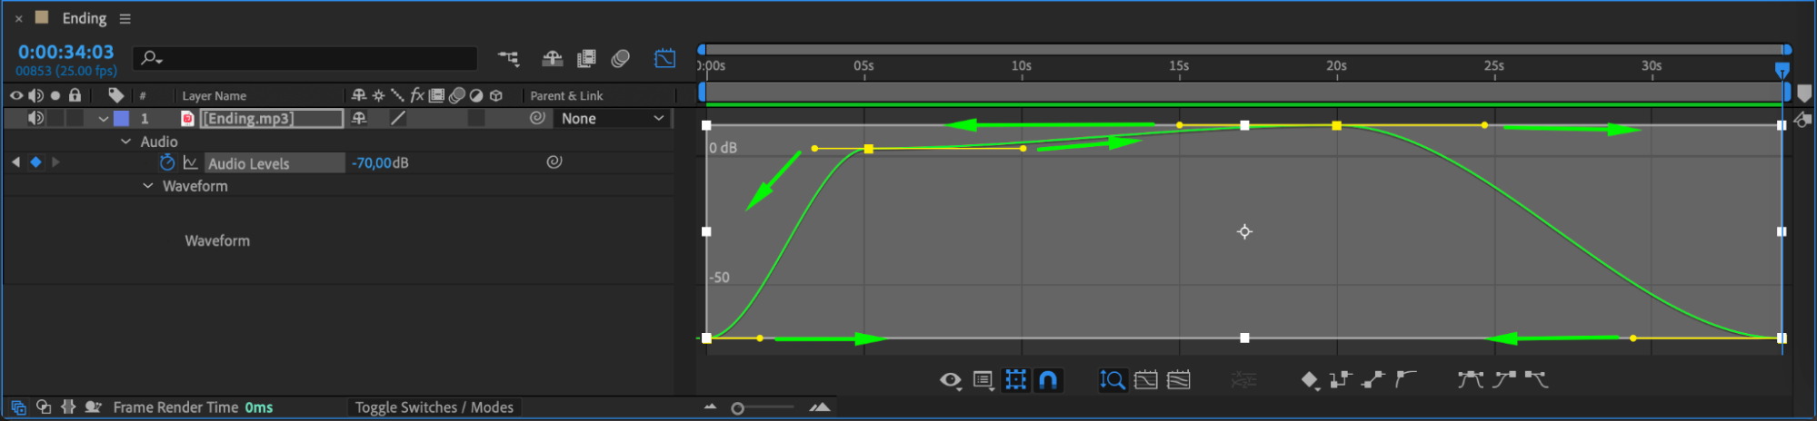Image resolution: width=1817 pixels, height=421 pixels.
Task: Zoom out the timeline
Action: point(710,407)
